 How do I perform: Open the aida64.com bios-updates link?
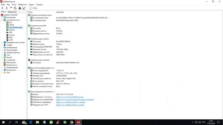click(70, 105)
